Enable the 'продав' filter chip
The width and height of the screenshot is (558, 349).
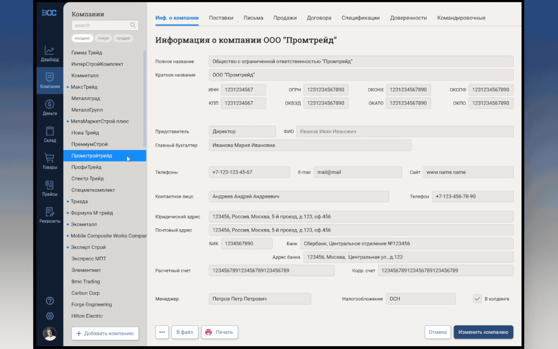[x=123, y=38]
